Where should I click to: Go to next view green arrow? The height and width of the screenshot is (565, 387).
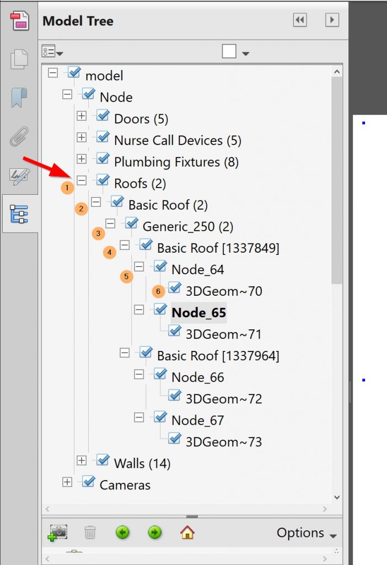(155, 532)
